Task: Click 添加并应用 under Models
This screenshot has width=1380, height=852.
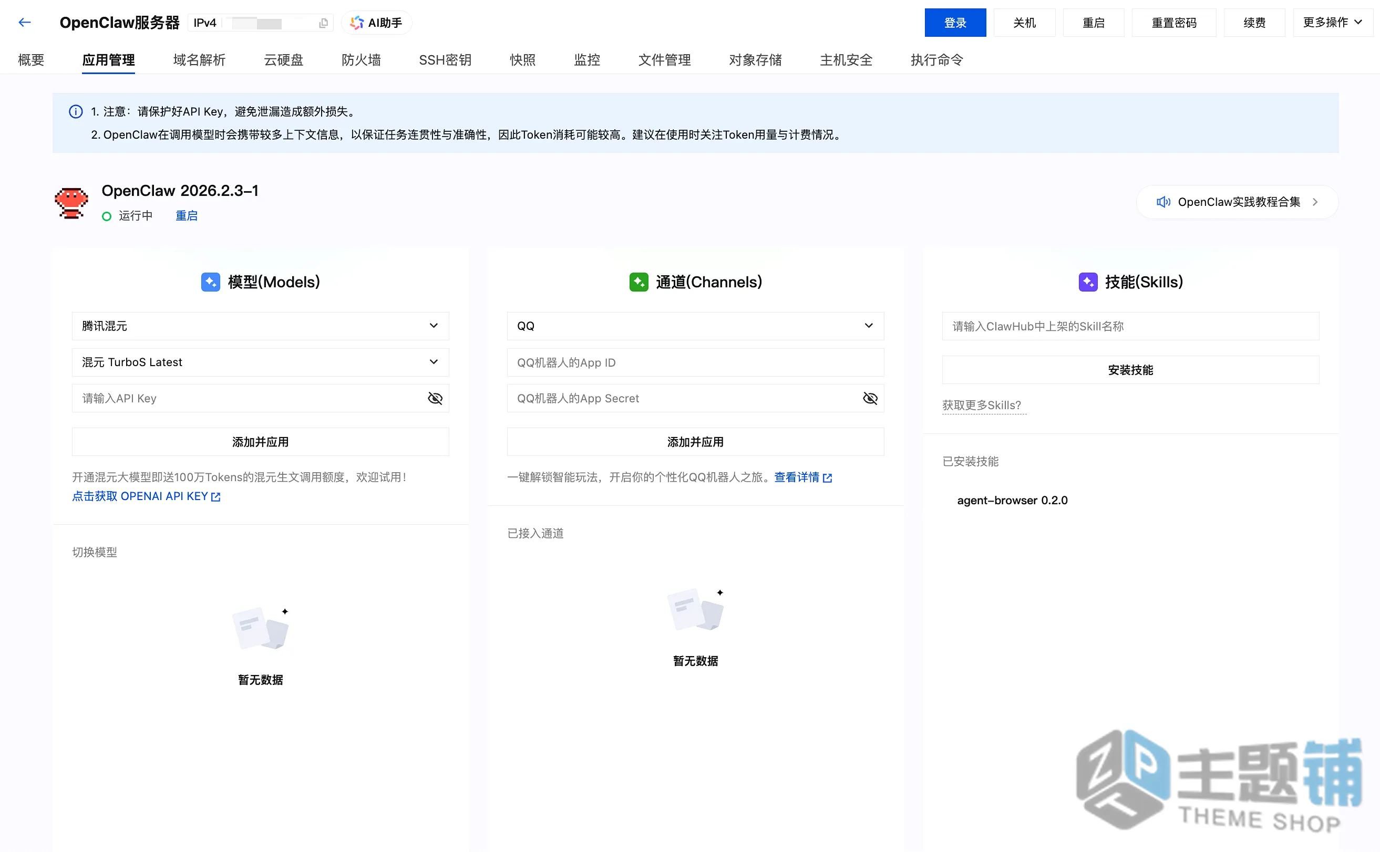Action: (261, 442)
